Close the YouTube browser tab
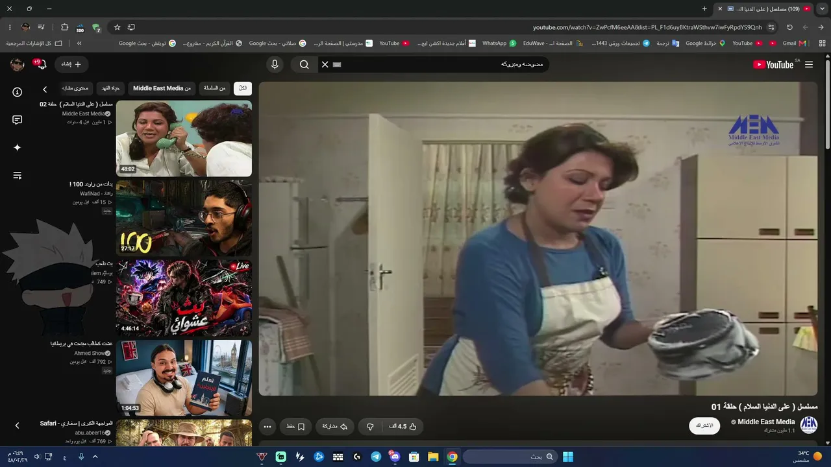The height and width of the screenshot is (467, 831). [720, 8]
